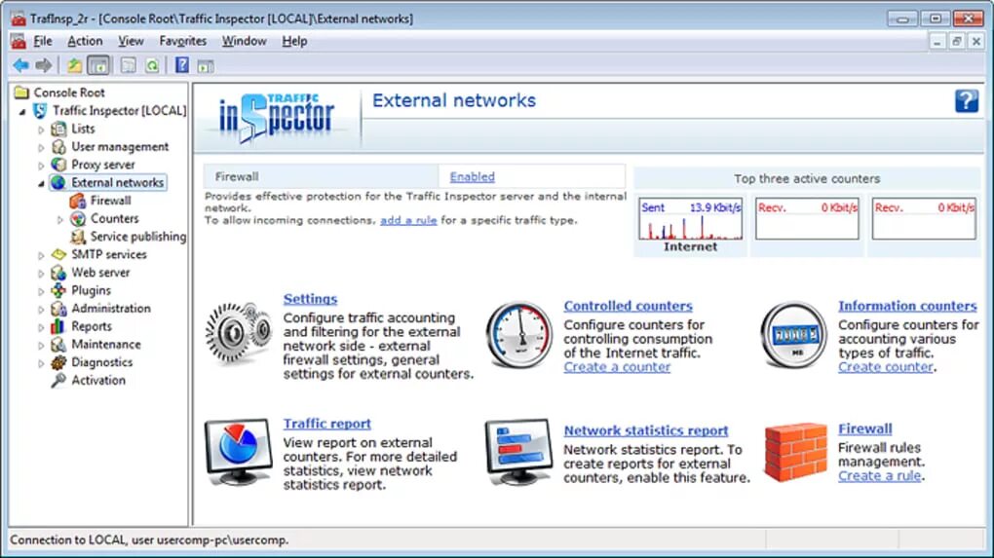
Task: Select Proxy server tree item
Action: click(102, 165)
